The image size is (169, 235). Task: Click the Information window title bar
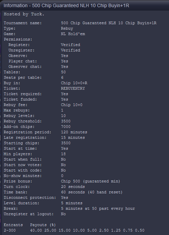pos(84,5)
